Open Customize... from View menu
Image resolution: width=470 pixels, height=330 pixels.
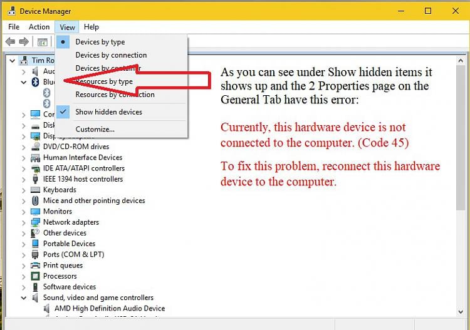122,130
